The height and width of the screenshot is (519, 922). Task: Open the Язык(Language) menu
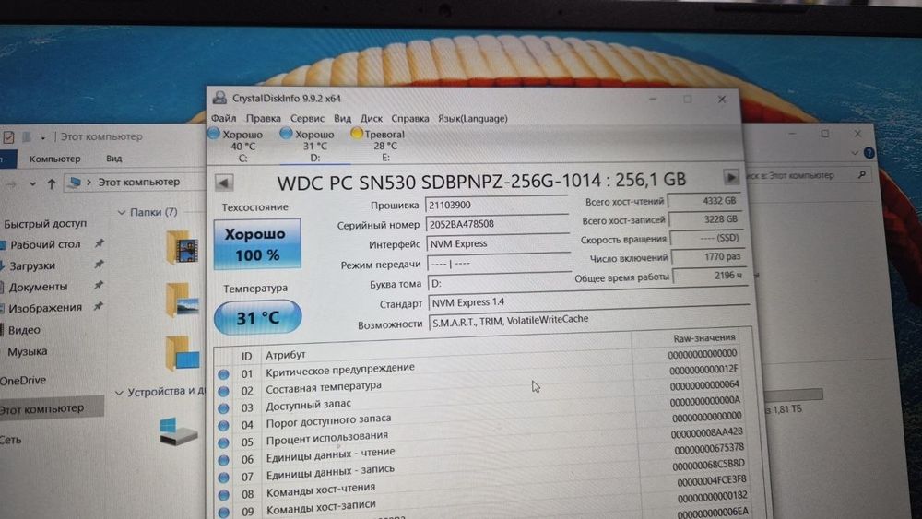click(x=472, y=118)
